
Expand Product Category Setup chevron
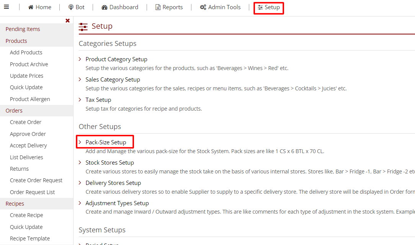(80, 59)
